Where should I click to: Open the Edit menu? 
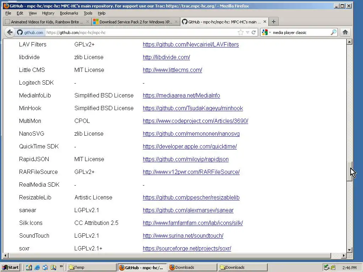pyautogui.click(x=20, y=13)
